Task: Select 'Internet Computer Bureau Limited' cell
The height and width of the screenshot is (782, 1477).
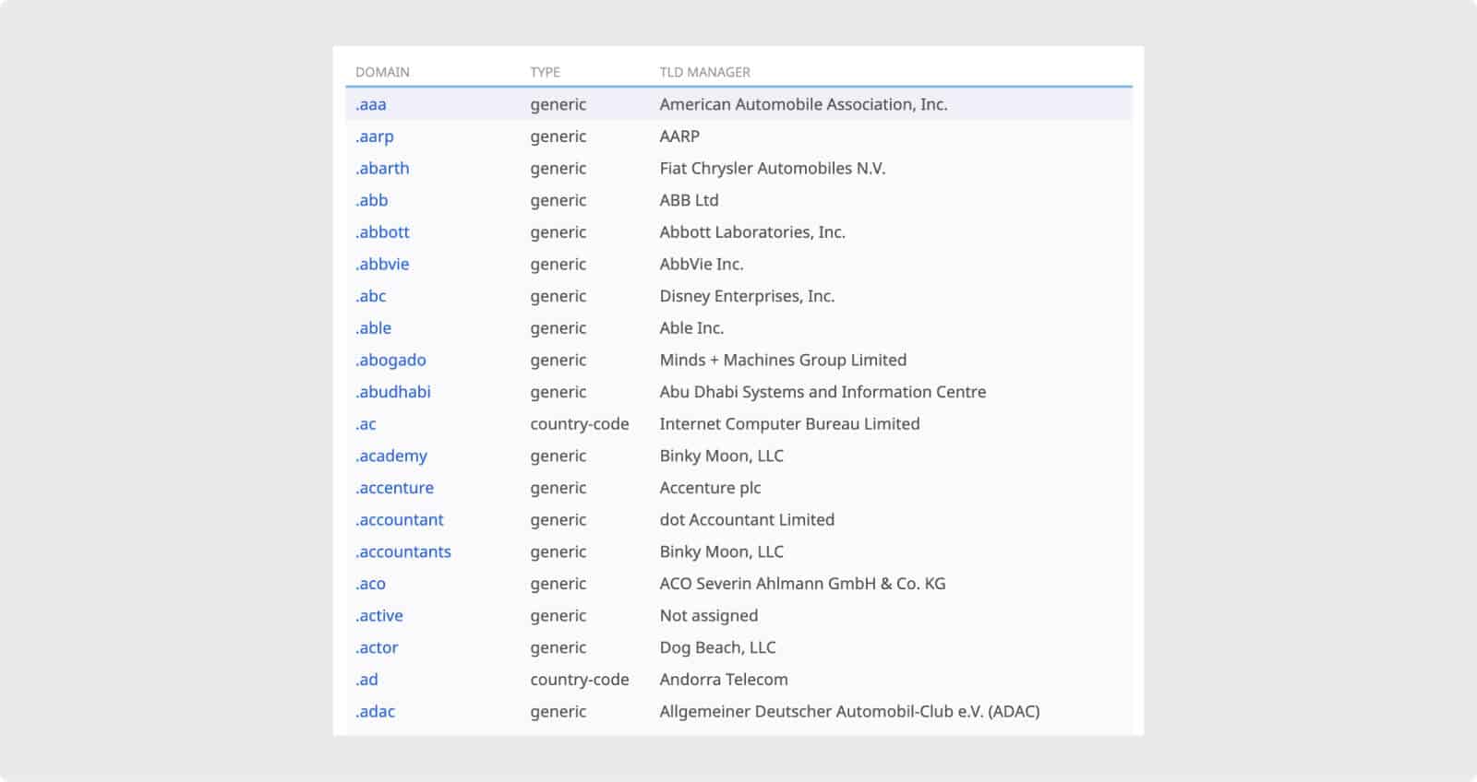Action: (789, 424)
